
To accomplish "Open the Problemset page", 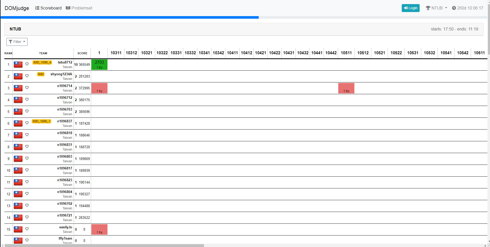I will (x=82, y=8).
